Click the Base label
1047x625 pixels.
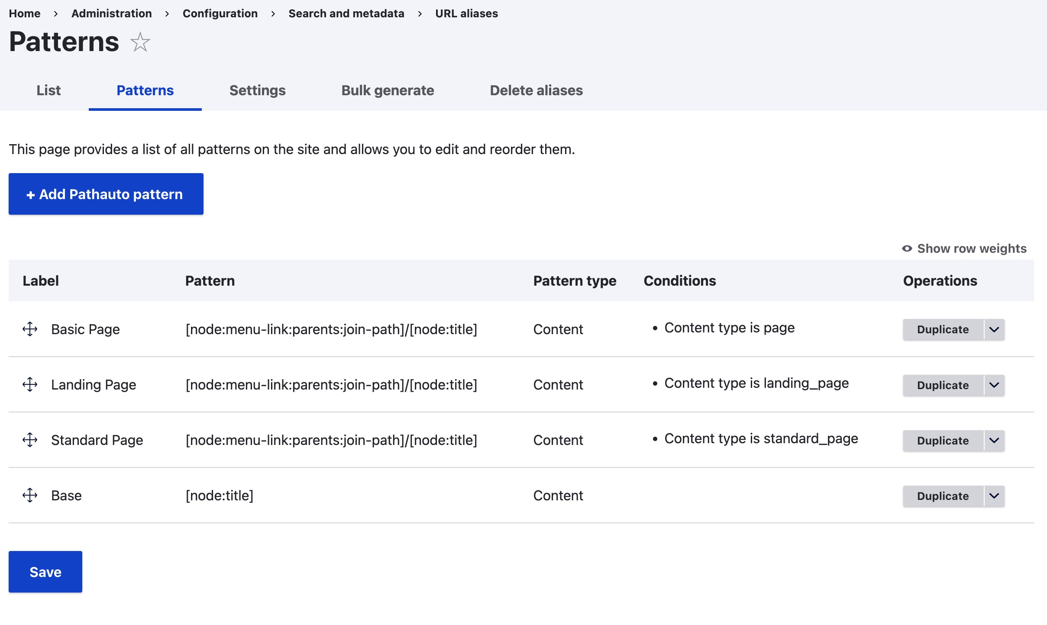coord(66,495)
